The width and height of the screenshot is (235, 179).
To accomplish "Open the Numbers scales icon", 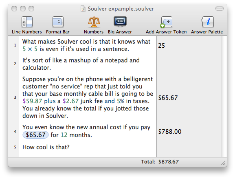I will click(94, 22).
